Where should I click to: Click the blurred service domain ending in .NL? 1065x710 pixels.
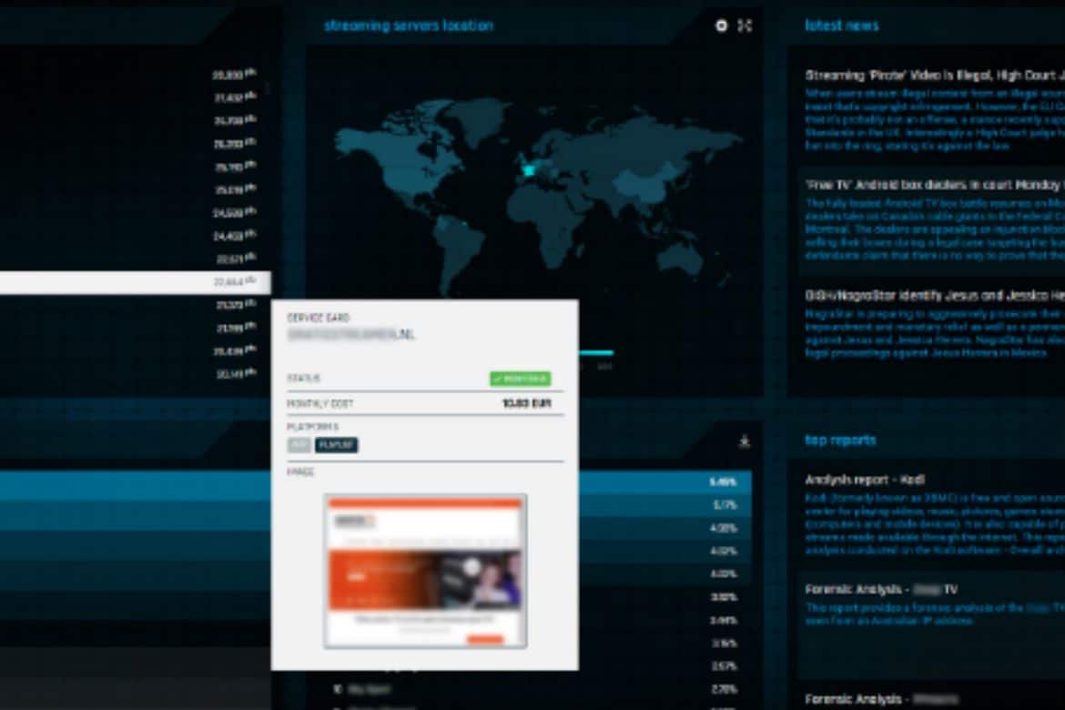point(351,335)
